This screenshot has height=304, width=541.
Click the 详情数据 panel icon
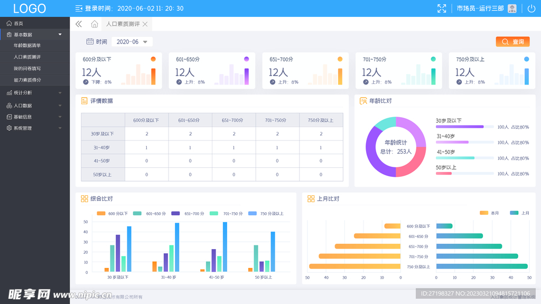pos(84,101)
